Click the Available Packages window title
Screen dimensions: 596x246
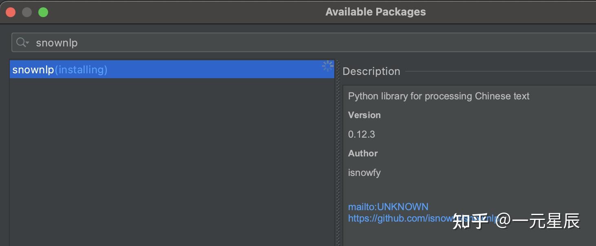(375, 12)
